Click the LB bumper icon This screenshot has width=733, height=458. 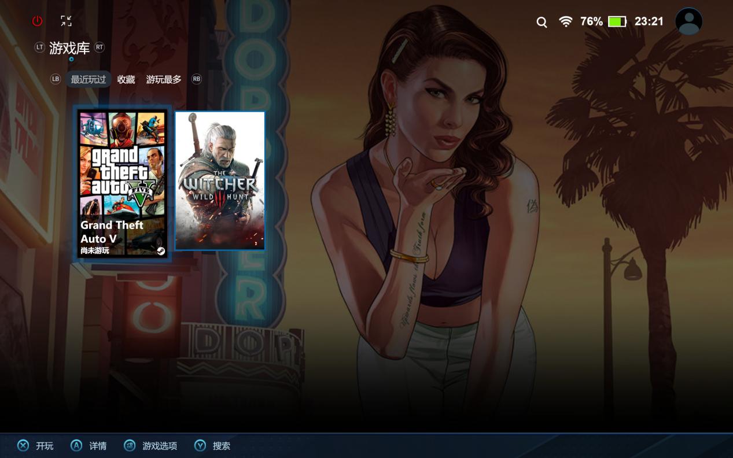(x=56, y=79)
